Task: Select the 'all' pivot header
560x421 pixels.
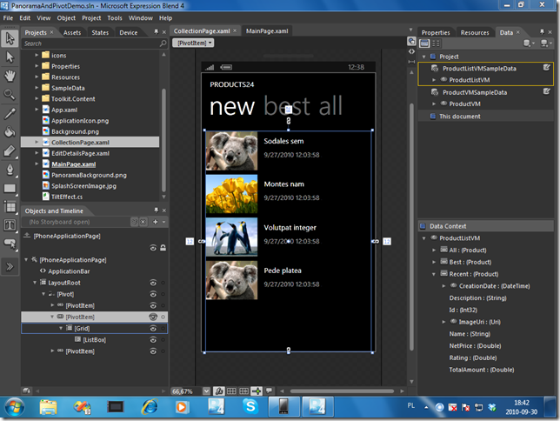Action: tap(330, 106)
